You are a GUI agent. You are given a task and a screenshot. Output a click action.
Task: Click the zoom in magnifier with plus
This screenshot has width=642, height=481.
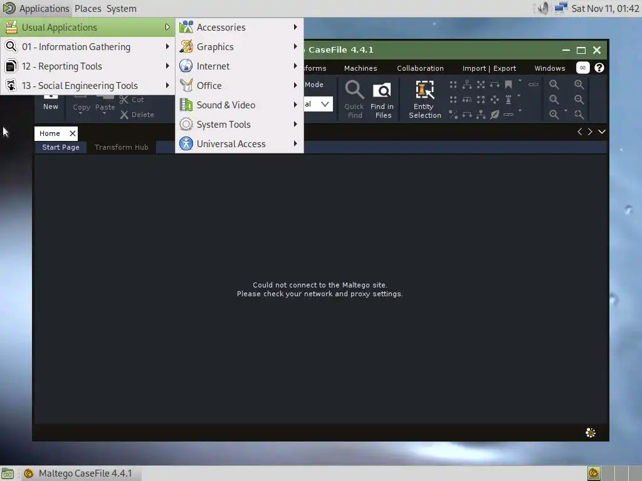(579, 85)
